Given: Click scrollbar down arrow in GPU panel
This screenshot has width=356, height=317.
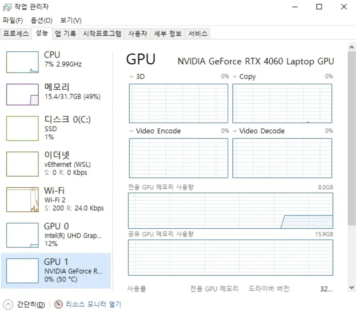Looking at the screenshot, I should 351,288.
